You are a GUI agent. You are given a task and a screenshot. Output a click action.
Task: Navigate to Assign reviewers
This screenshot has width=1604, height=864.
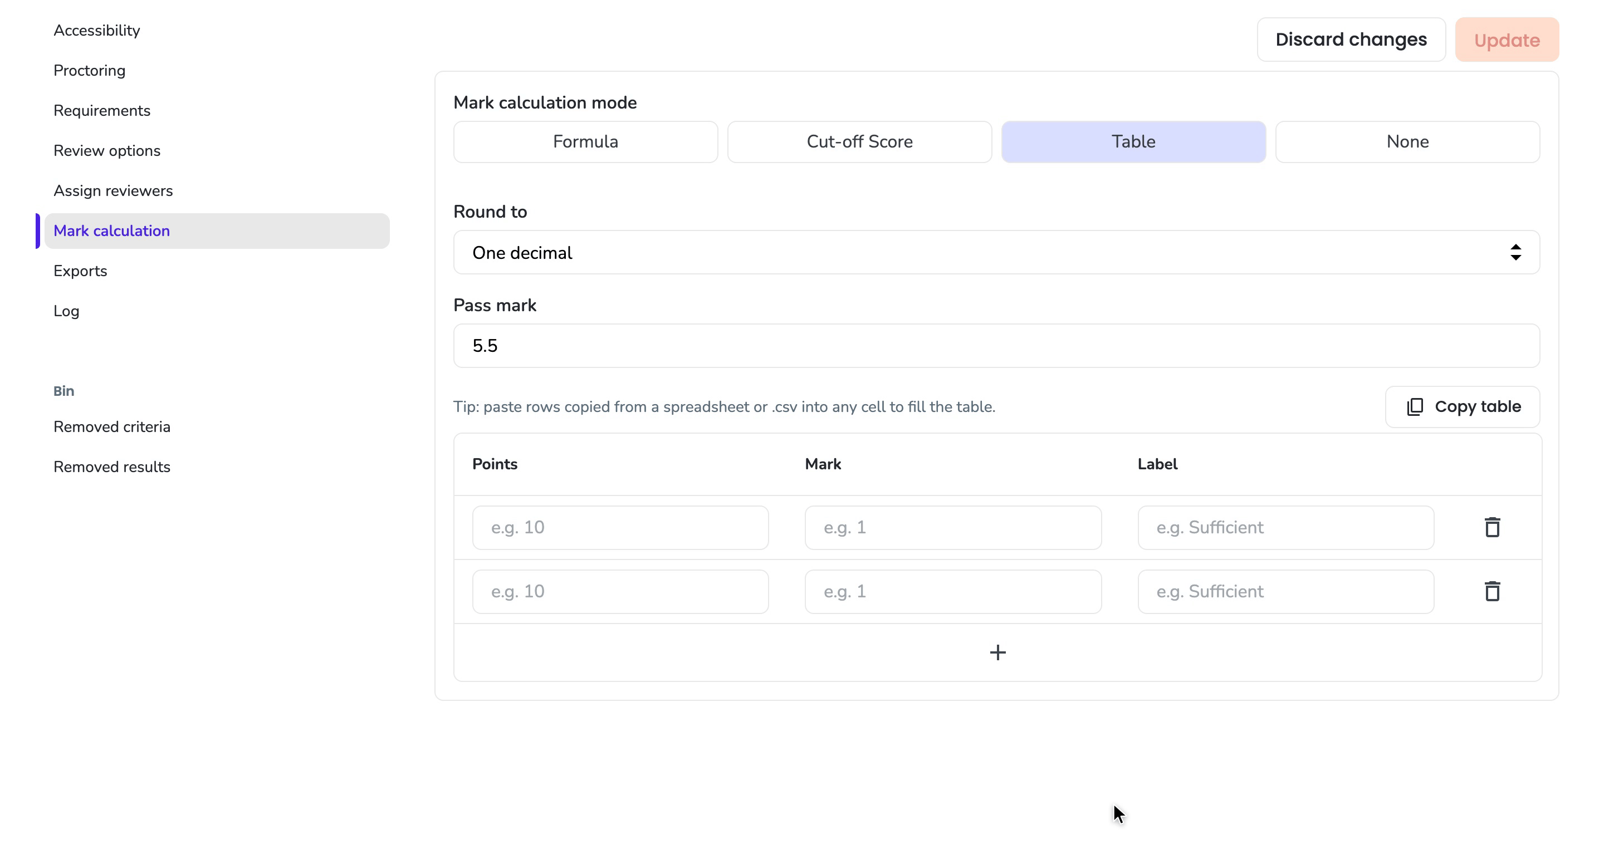coord(113,190)
